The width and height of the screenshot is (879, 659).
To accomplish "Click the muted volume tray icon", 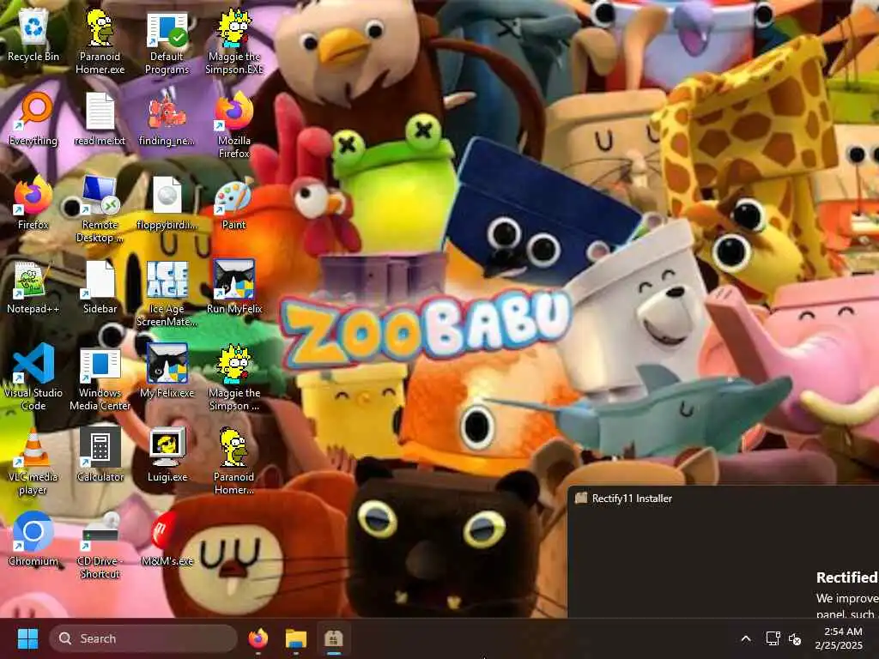I will click(x=795, y=638).
